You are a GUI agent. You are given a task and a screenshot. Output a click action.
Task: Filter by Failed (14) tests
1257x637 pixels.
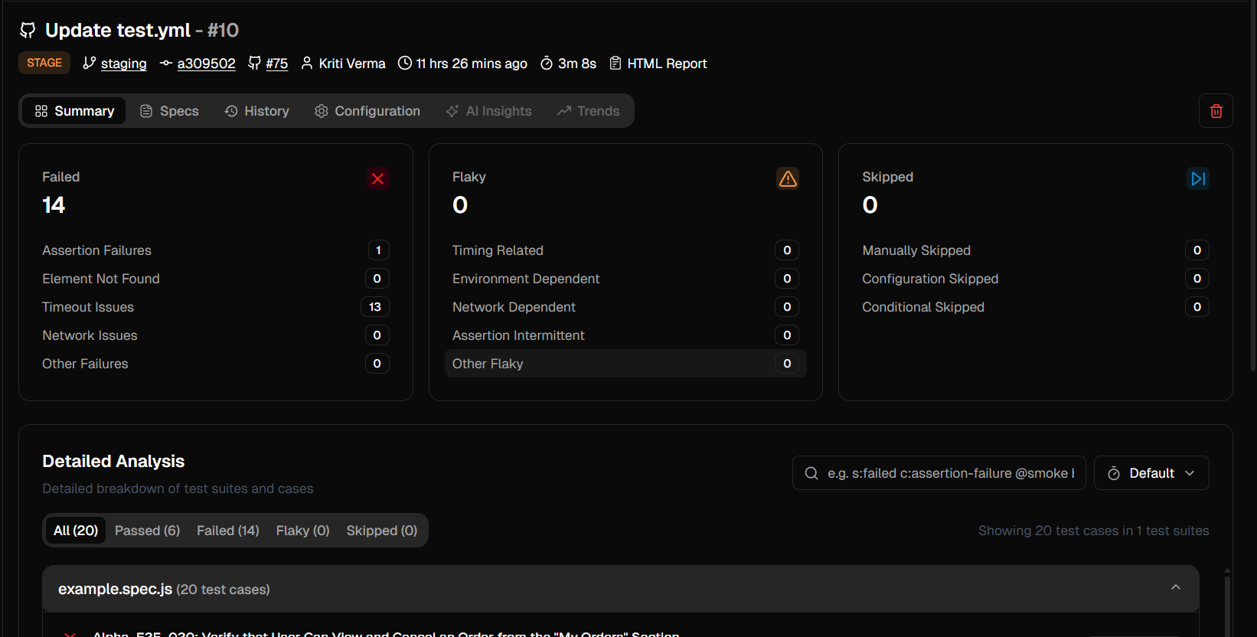[x=228, y=531]
